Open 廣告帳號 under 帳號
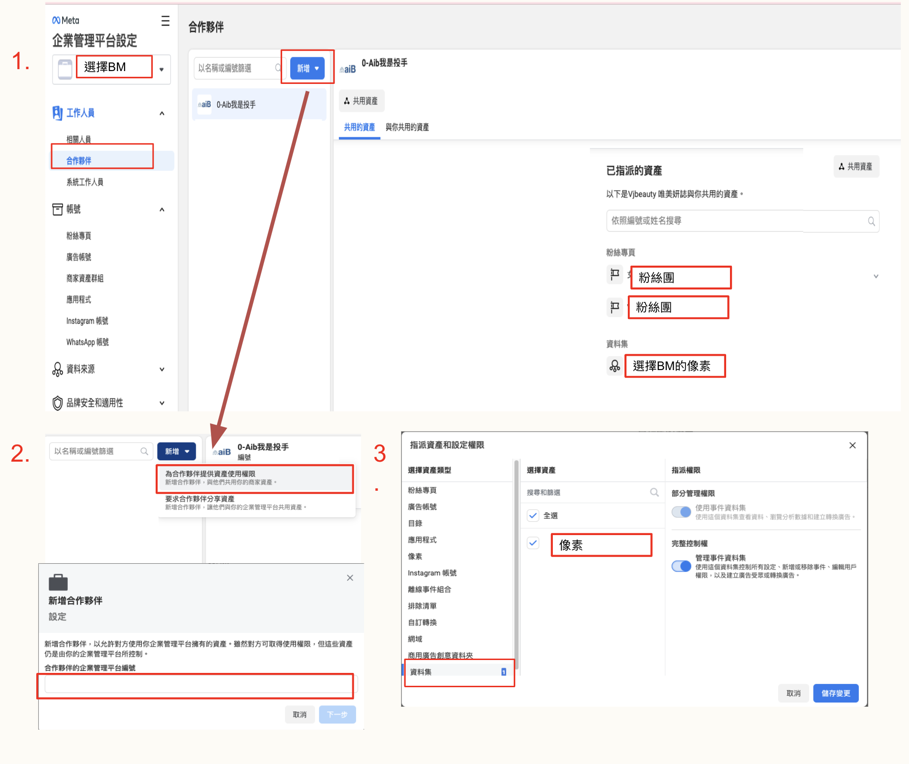The image size is (909, 764). [x=78, y=257]
